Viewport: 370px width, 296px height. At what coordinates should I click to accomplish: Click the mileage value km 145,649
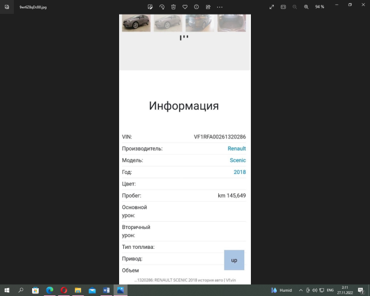tap(232, 196)
